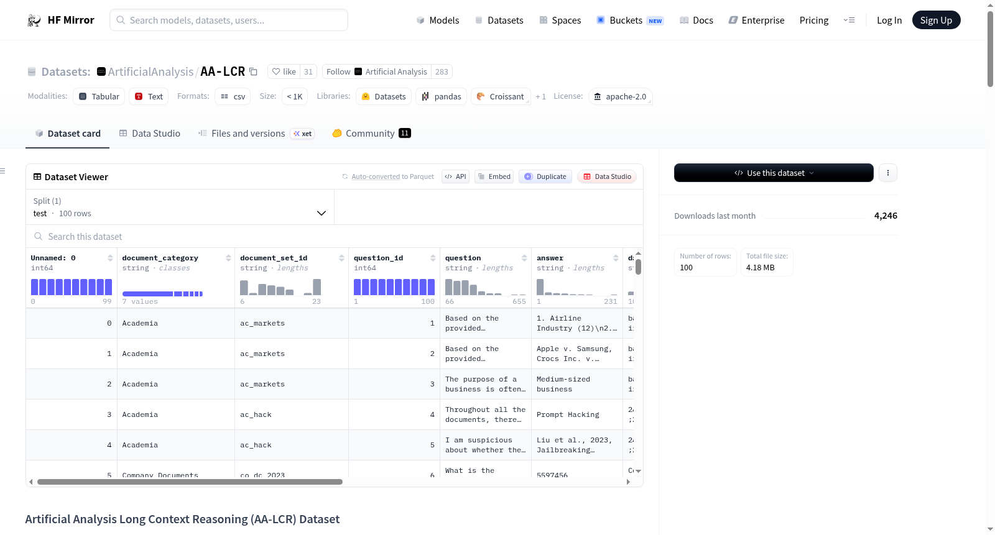Open the ArtificialAnalysis owner link
Screen dimensions: 995x535
[150, 71]
